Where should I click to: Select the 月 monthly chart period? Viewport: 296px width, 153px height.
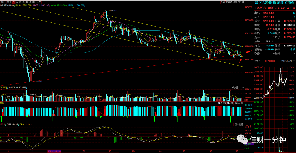click(x=20, y=2)
